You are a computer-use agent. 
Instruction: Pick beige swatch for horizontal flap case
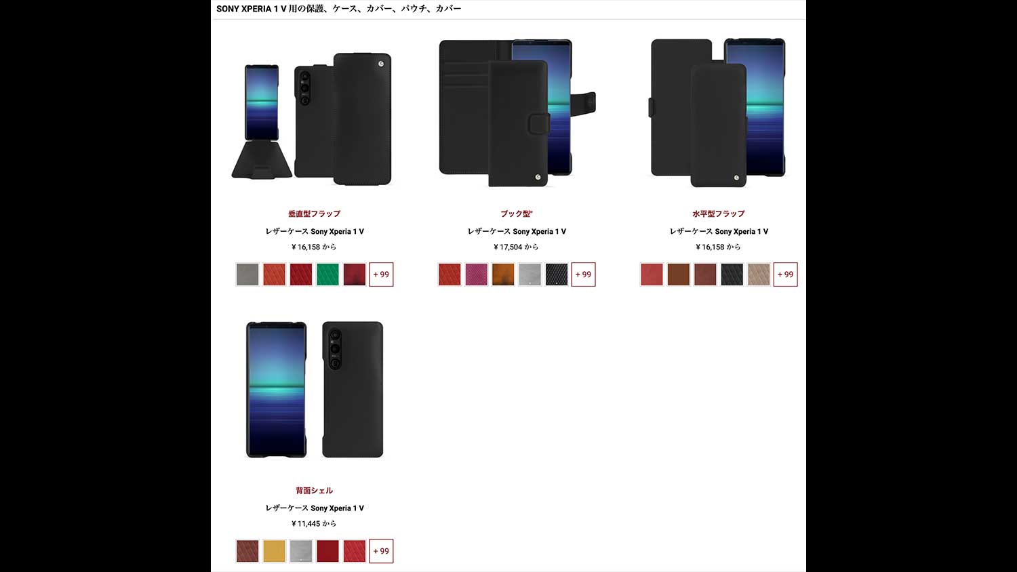pos(759,274)
